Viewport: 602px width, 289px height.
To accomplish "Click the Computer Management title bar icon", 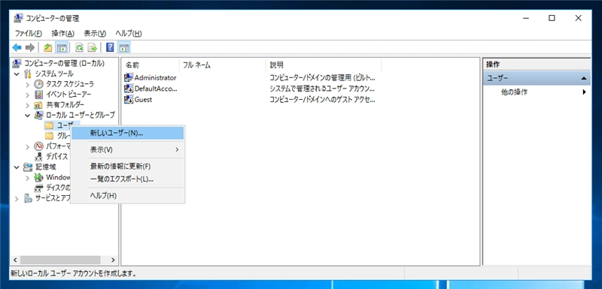I will point(18,18).
